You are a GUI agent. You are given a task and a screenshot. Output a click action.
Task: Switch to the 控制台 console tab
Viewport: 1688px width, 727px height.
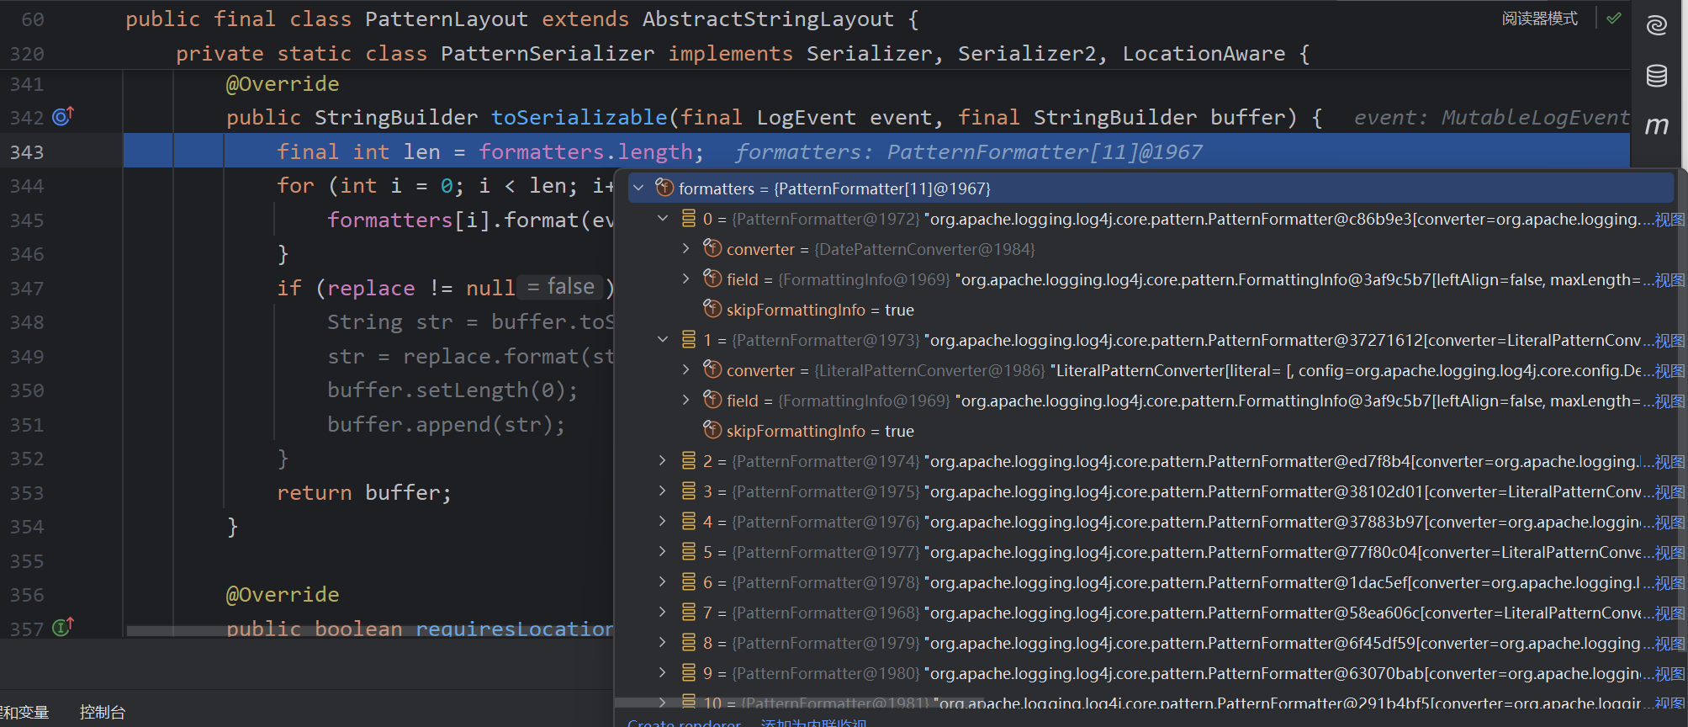[103, 712]
